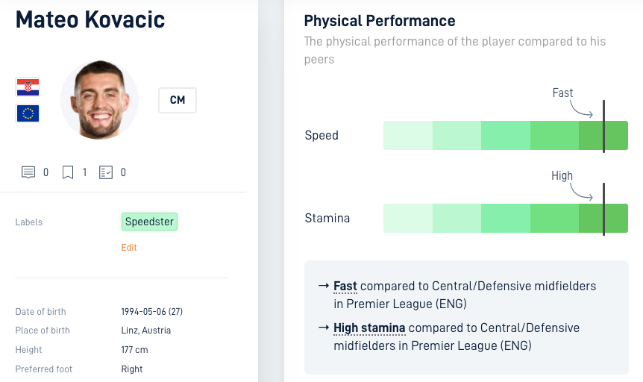Click Mateo Kovacic's profile photo
The height and width of the screenshot is (382, 643).
[100, 100]
